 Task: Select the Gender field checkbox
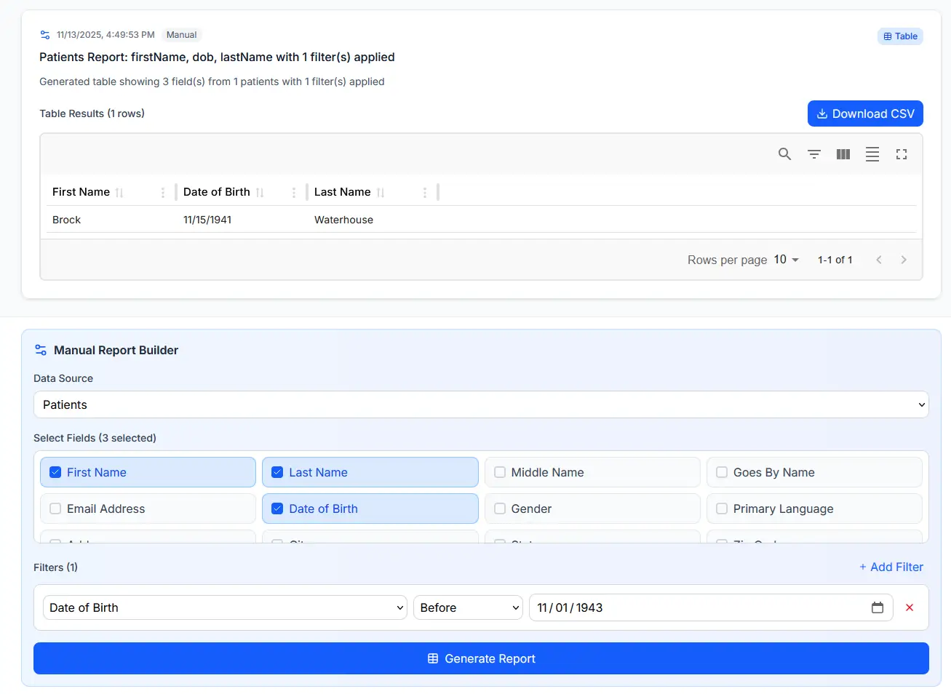500,508
